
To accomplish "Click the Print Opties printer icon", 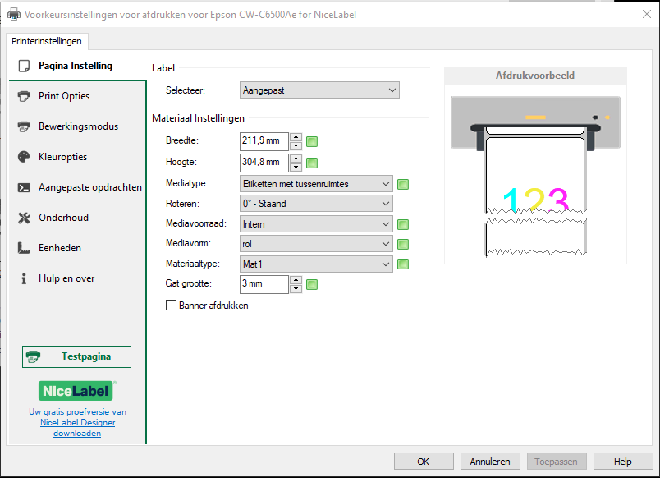I will 24,96.
